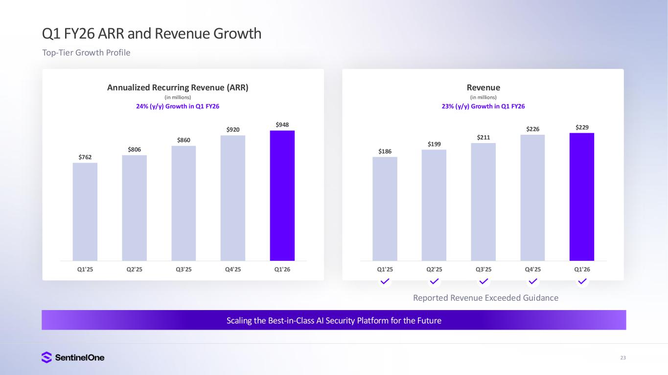Click the purple Q1'26 ARR bar
Screen dimensions: 668x375
coord(282,195)
